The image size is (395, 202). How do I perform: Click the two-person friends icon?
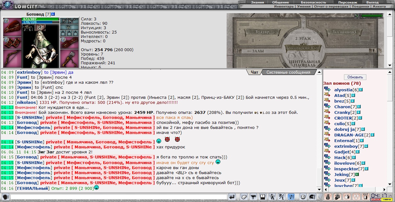347,197
